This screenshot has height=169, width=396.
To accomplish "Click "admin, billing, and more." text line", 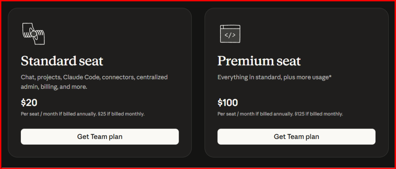I will pyautogui.click(x=54, y=87).
